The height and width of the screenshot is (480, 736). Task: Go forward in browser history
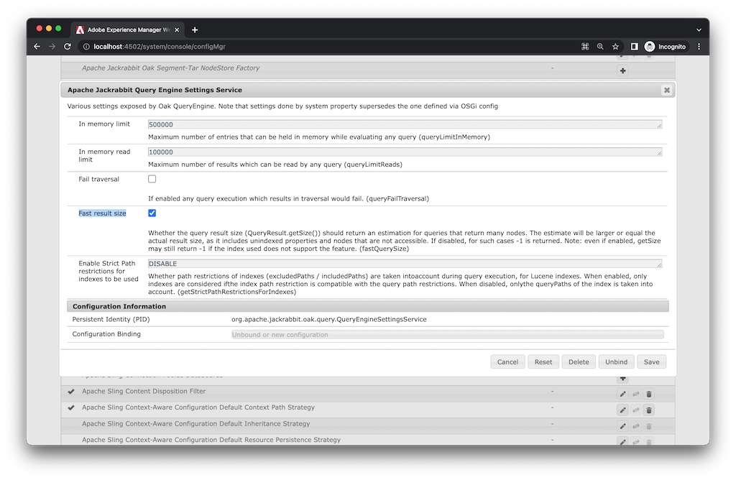coord(52,47)
